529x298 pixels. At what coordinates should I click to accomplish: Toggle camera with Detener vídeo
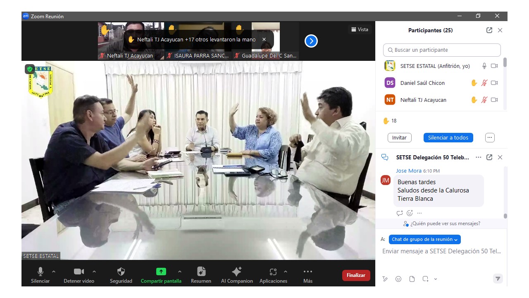click(79, 272)
